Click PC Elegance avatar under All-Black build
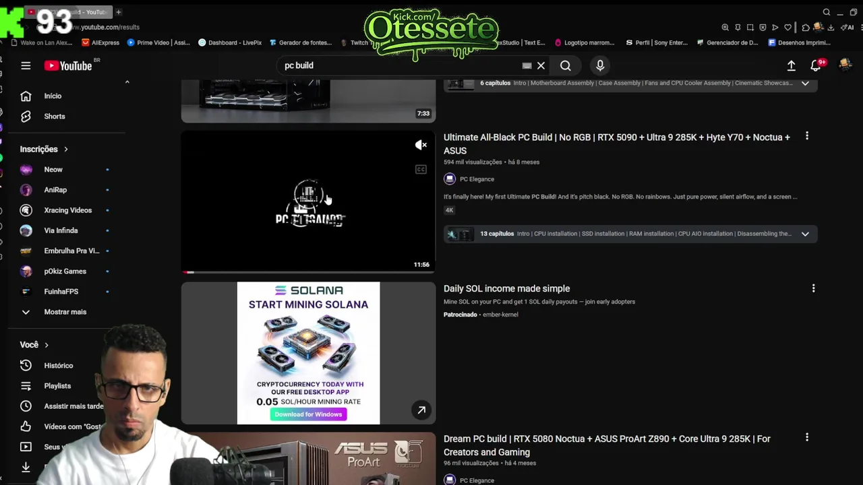This screenshot has height=485, width=863. (450, 179)
